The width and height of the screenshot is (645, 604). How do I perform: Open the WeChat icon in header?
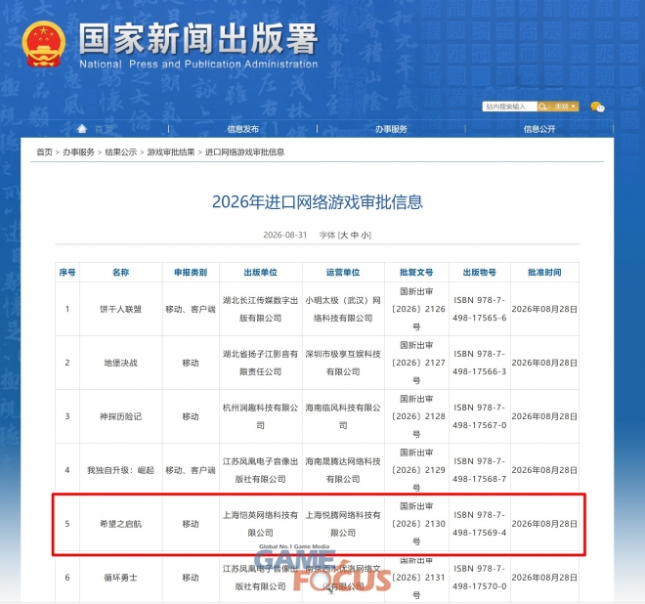[x=597, y=107]
